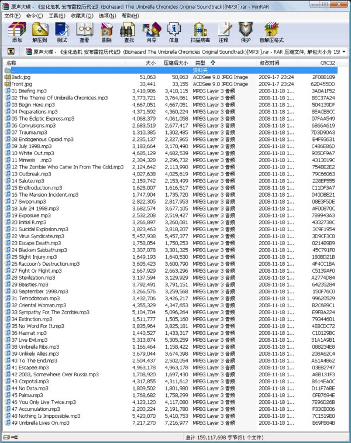Click the archive icon in address bar
The height and width of the screenshot is (443, 351).
pyautogui.click(x=29, y=51)
